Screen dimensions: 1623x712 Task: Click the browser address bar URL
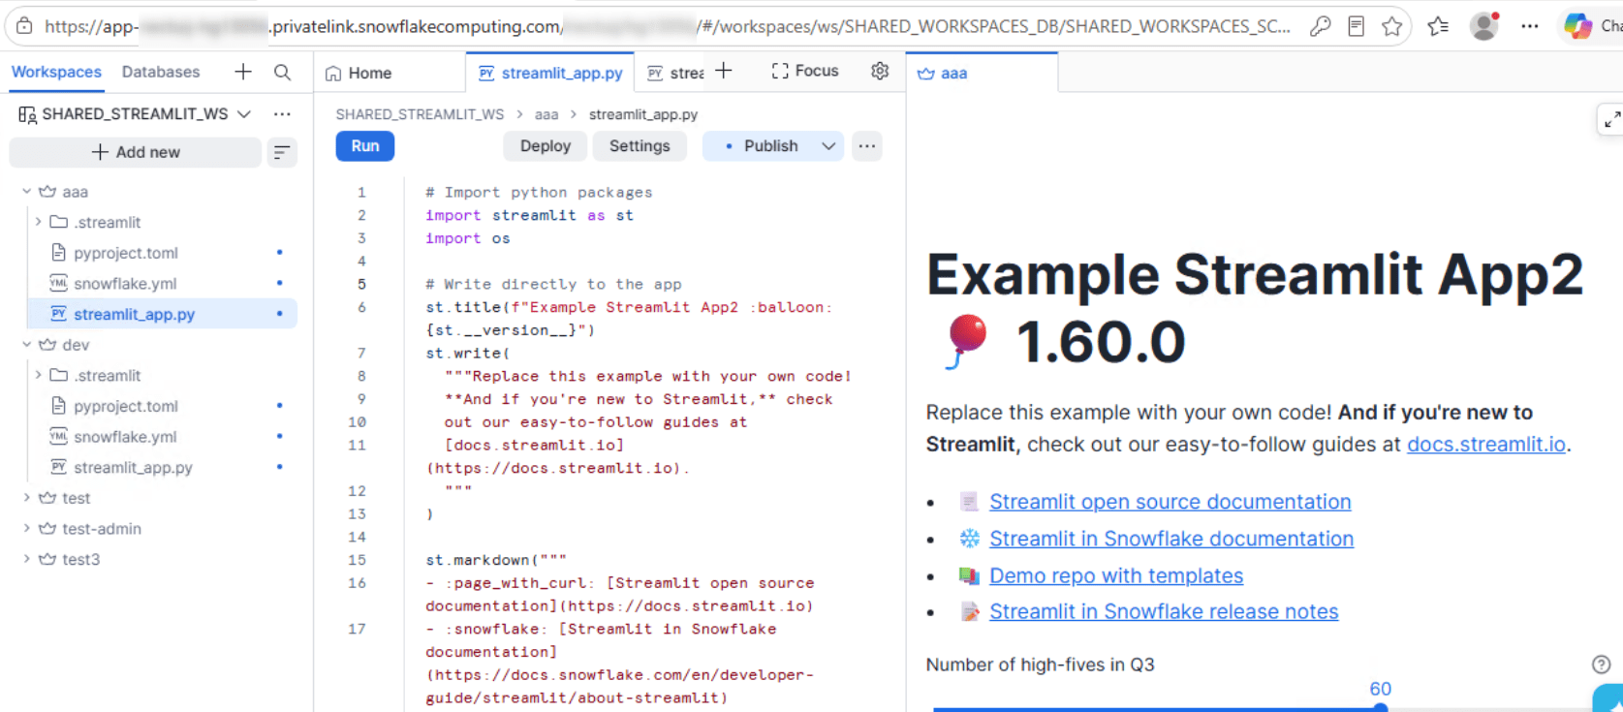point(669,26)
